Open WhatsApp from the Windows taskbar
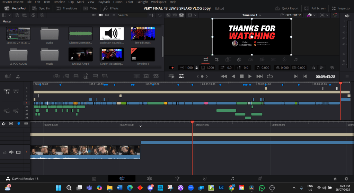Image resolution: width=354 pixels, height=193 pixels. tap(262, 188)
